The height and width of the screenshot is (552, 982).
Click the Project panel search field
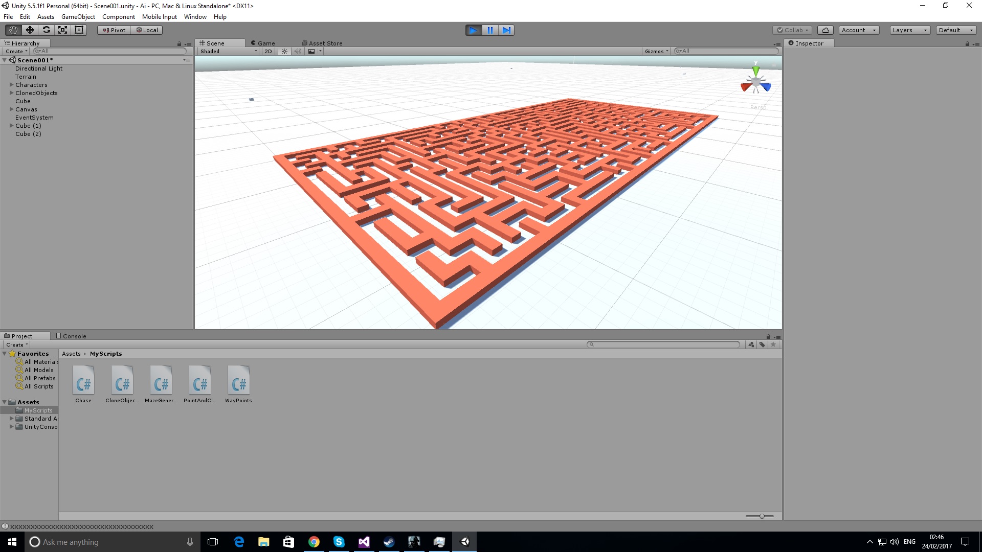(x=663, y=344)
